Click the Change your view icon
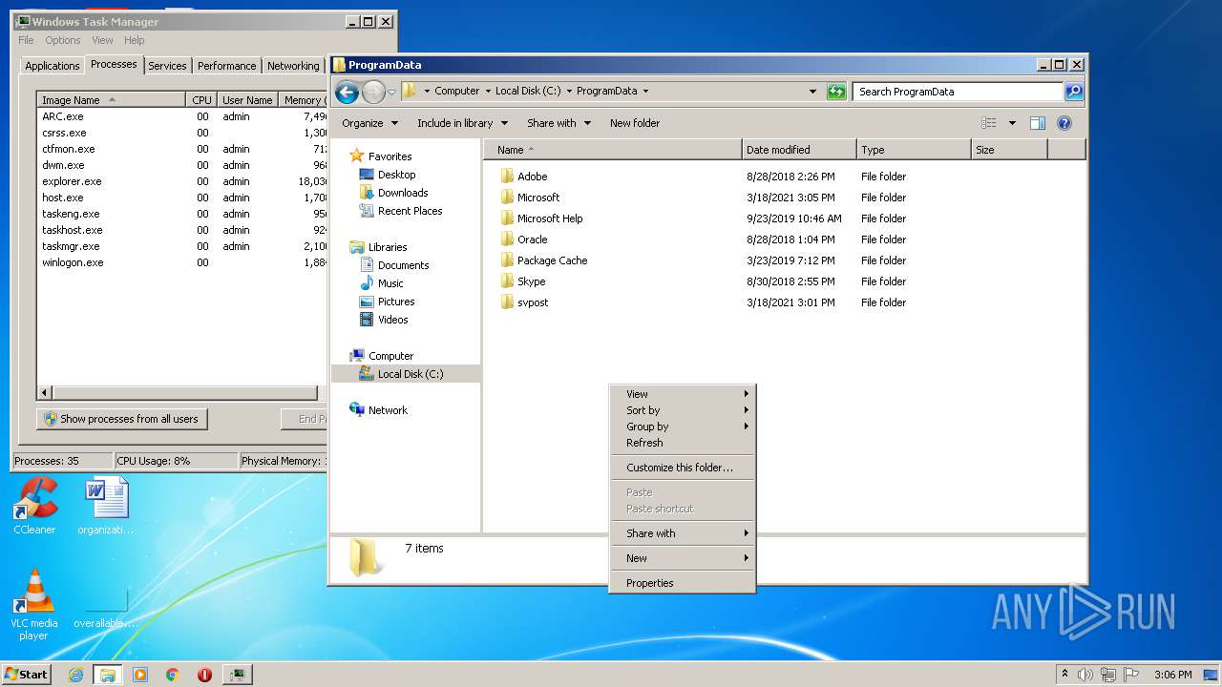The width and height of the screenshot is (1222, 687). (x=989, y=123)
